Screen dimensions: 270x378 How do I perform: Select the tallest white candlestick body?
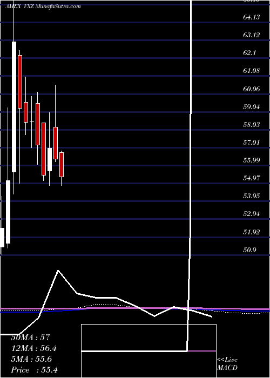[x=14, y=107]
